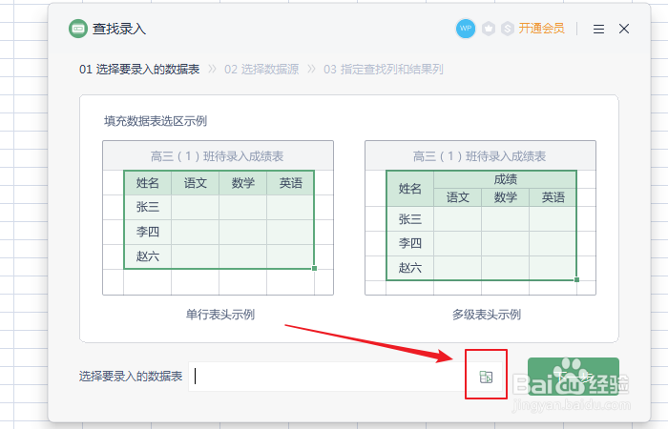The height and width of the screenshot is (429, 668).
Task: Select step 01 选择要录入的数据表
Action: pos(139,69)
